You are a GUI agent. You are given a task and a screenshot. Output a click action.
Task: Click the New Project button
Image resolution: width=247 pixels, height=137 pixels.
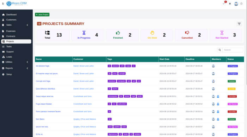point(42,14)
